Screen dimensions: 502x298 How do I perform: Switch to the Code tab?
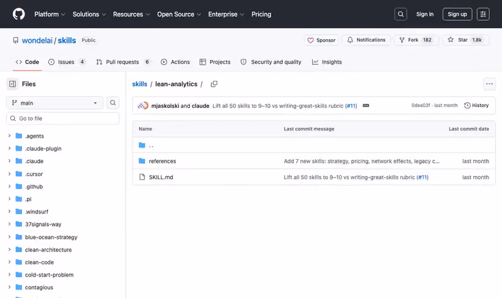27,62
